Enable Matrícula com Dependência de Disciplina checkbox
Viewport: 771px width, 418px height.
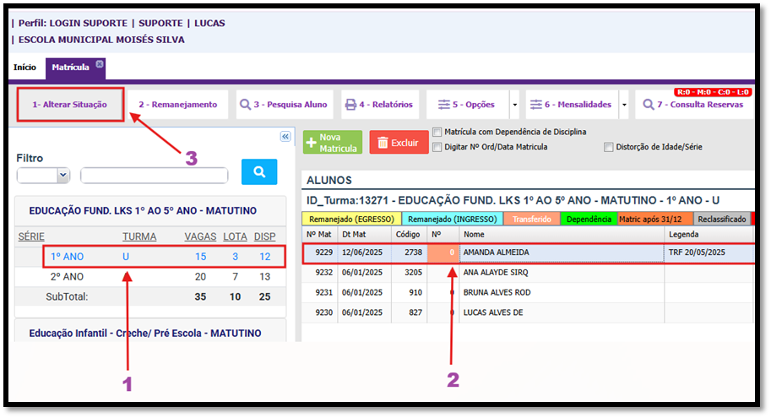point(437,132)
